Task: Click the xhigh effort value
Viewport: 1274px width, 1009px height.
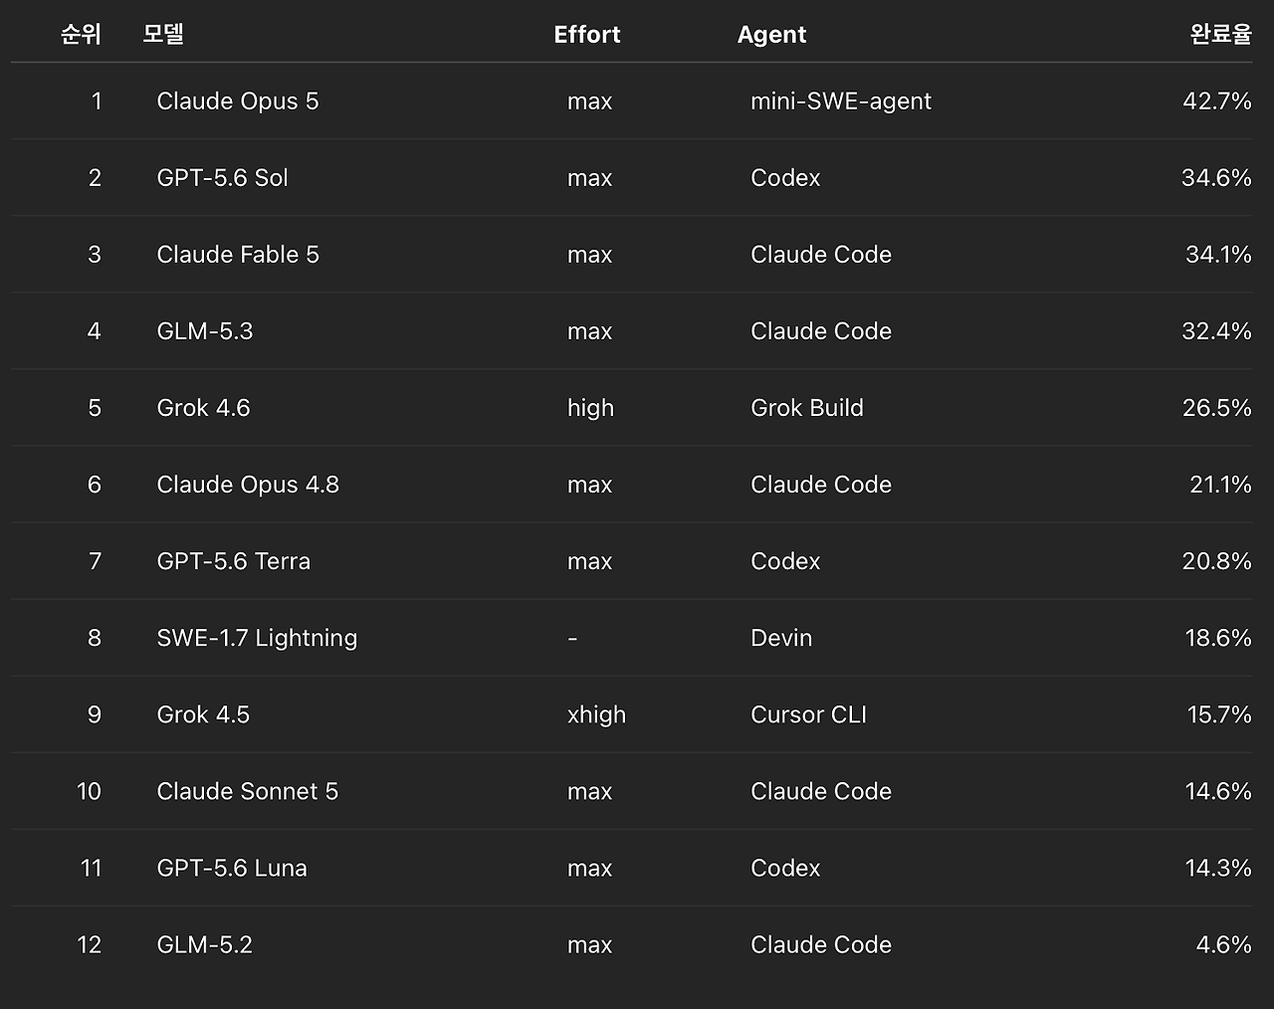Action: pos(596,715)
